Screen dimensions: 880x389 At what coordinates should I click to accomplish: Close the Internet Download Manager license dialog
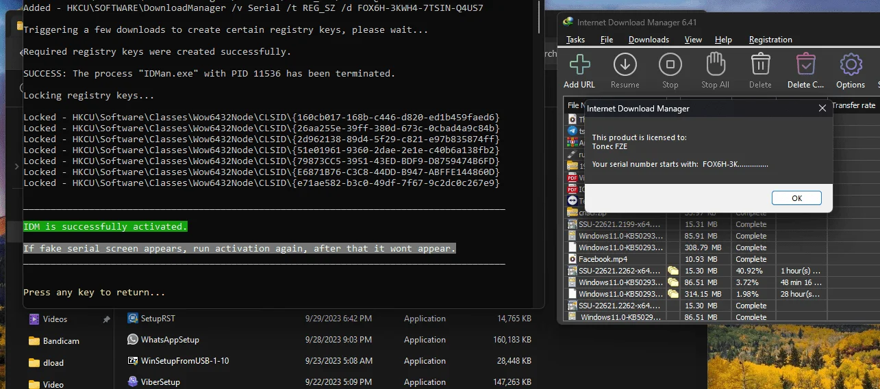point(822,108)
